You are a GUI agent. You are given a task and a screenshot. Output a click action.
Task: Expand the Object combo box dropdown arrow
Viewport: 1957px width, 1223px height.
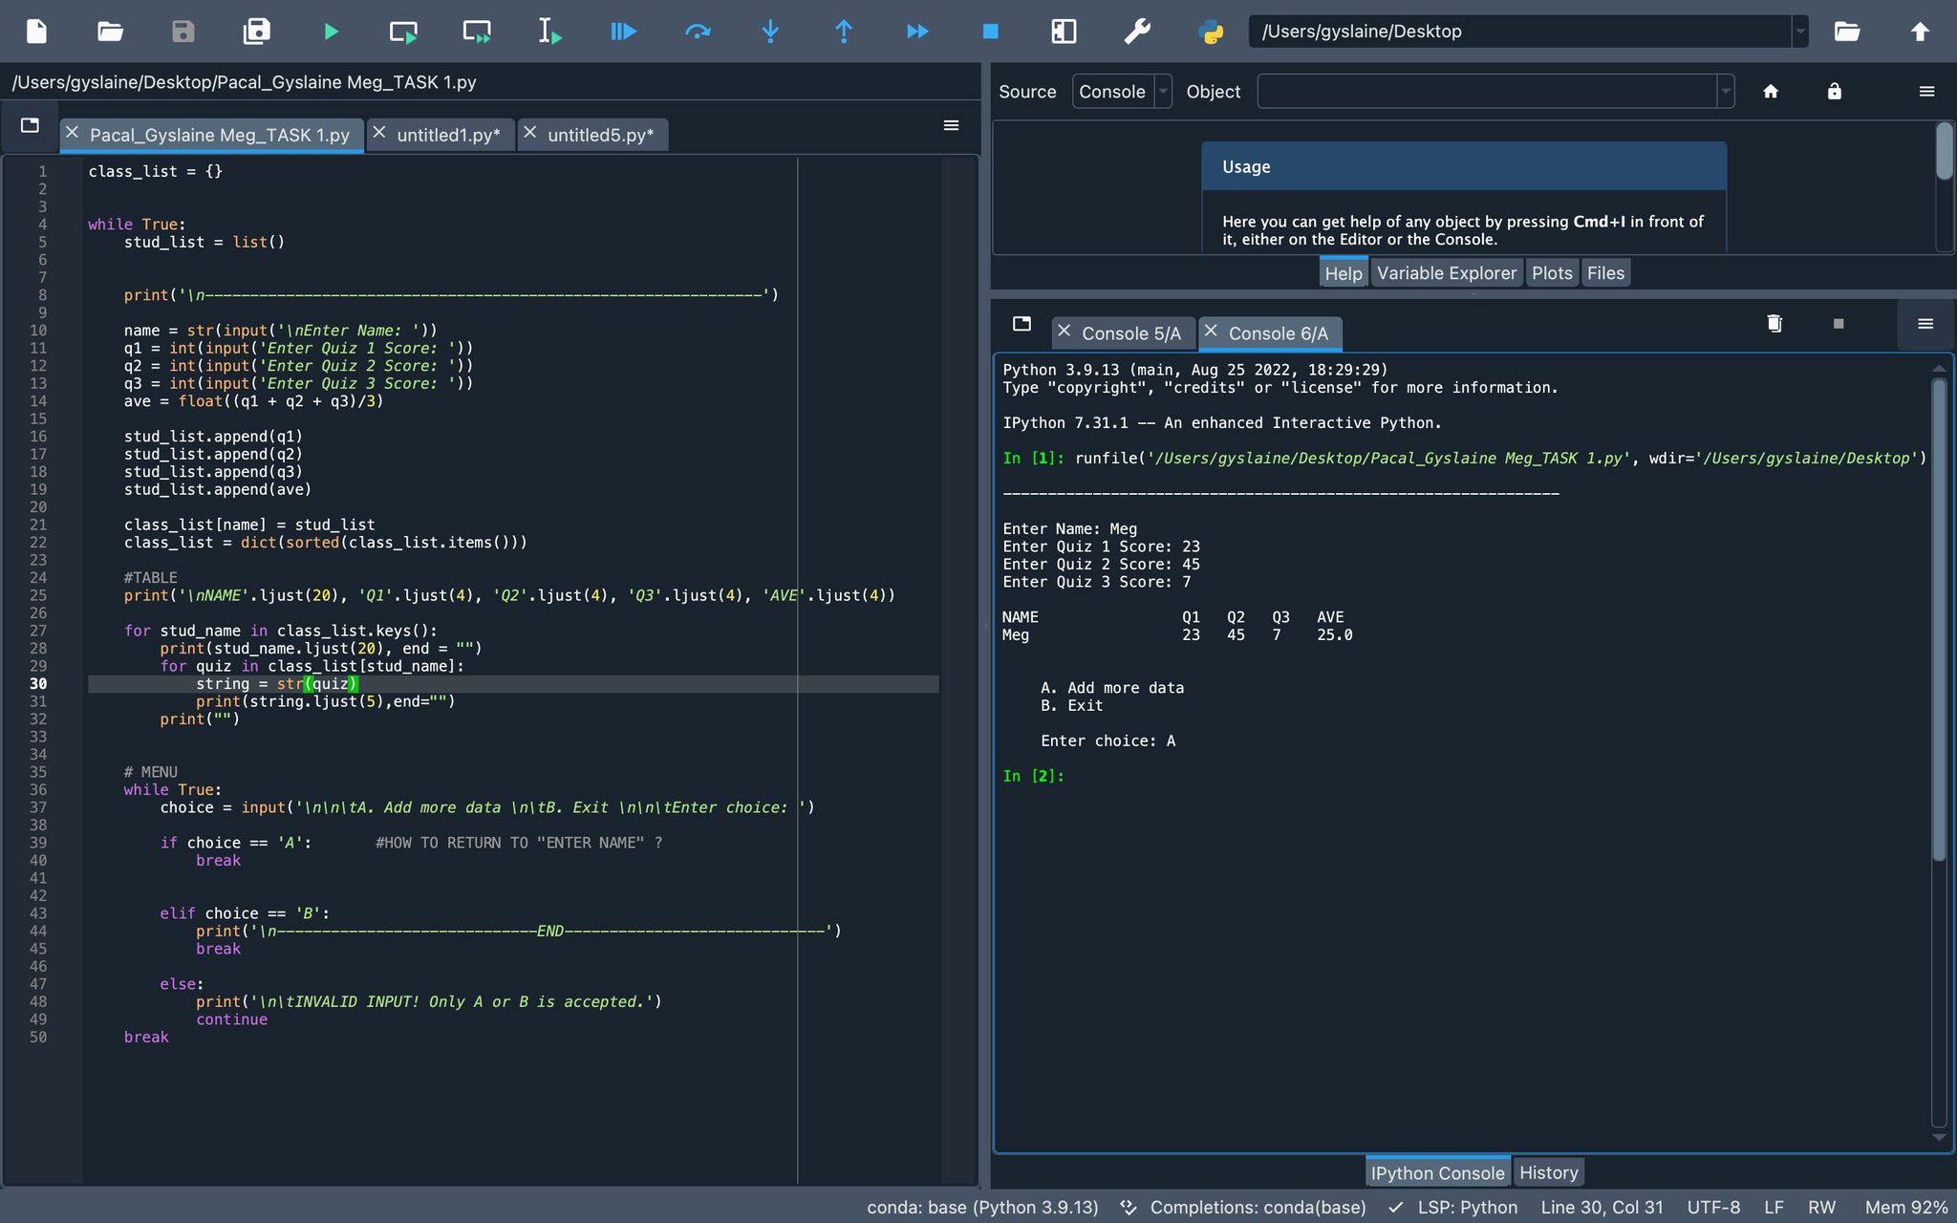(x=1725, y=92)
